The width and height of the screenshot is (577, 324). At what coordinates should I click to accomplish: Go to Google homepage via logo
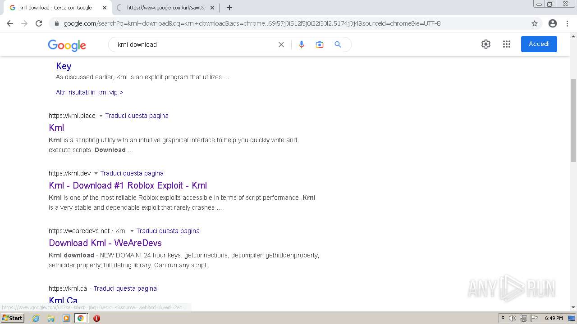tap(67, 45)
